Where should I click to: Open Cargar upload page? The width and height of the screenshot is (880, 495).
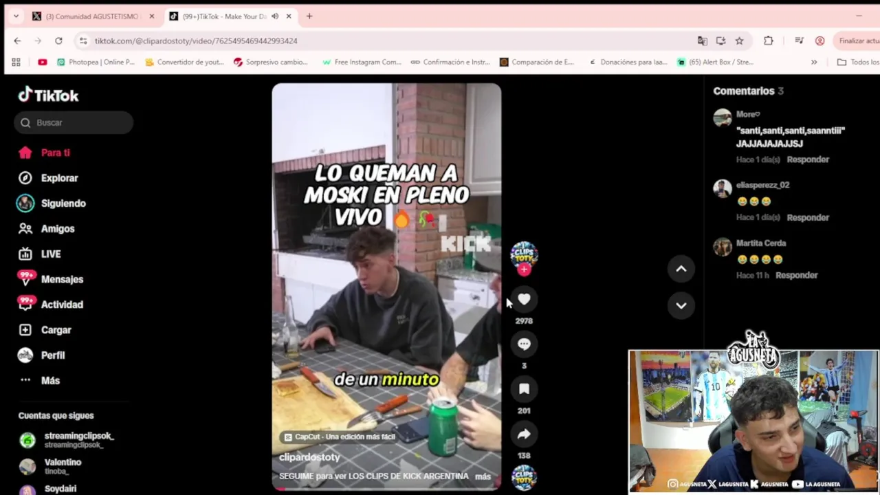pos(45,330)
